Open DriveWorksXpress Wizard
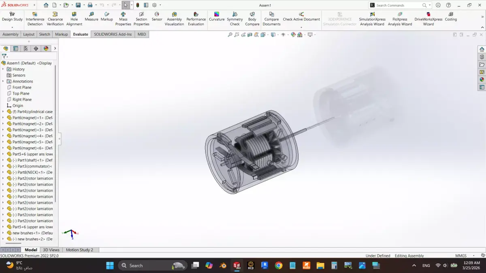Viewport: 486px width, 273px height. (428, 19)
